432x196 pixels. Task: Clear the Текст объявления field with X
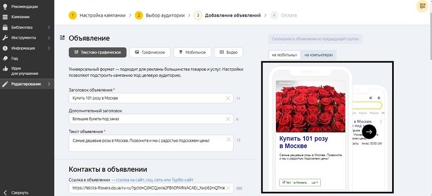pyautogui.click(x=228, y=139)
